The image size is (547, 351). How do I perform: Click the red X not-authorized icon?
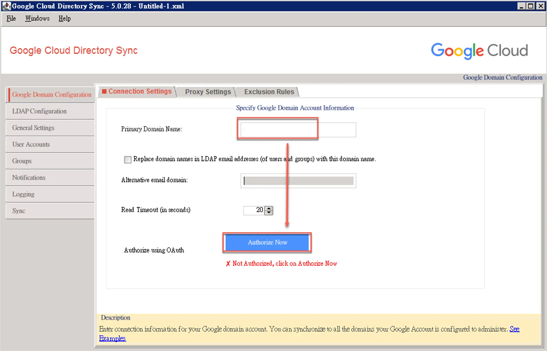tap(228, 264)
